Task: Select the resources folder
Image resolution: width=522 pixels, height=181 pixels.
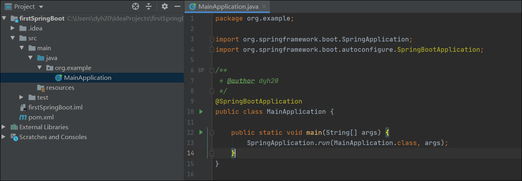Action: [60, 88]
